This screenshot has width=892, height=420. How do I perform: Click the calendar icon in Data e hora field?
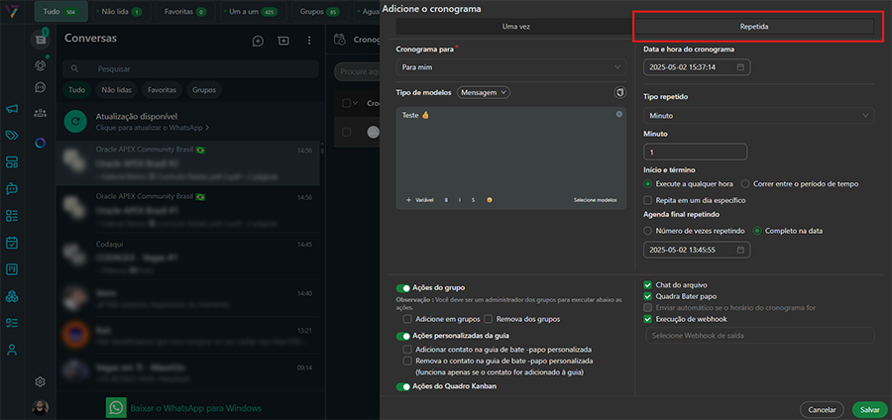coord(739,67)
